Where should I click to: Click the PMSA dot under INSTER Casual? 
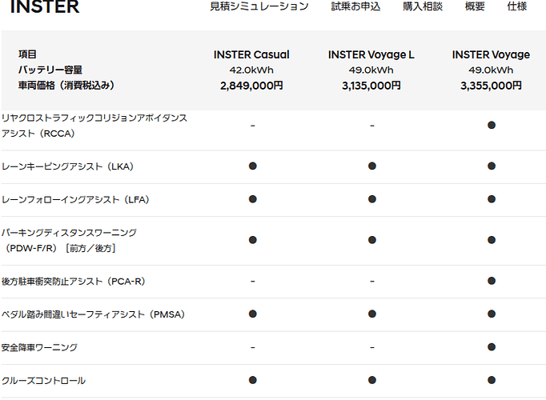(253, 314)
